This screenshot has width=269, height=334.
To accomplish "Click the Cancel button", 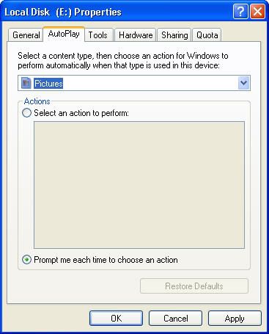I will pos(175,318).
